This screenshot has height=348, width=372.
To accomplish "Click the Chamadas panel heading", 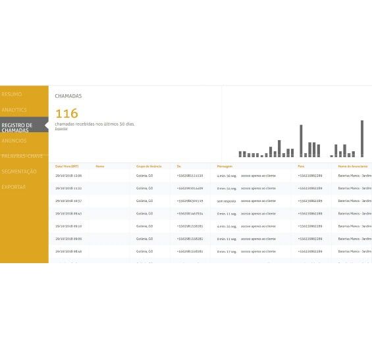I will point(68,96).
